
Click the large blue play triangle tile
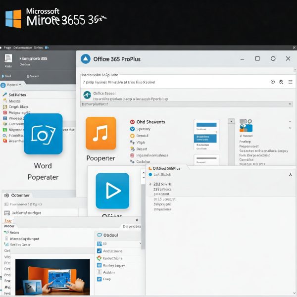click(x=112, y=191)
